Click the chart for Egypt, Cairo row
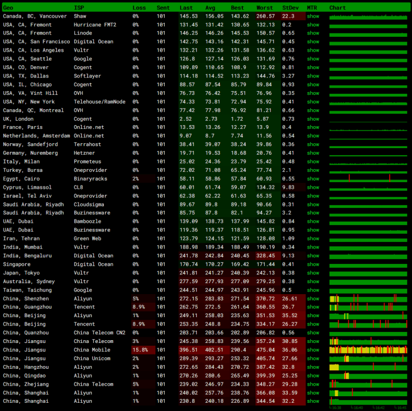The height and width of the screenshot is (411, 412). click(368, 179)
